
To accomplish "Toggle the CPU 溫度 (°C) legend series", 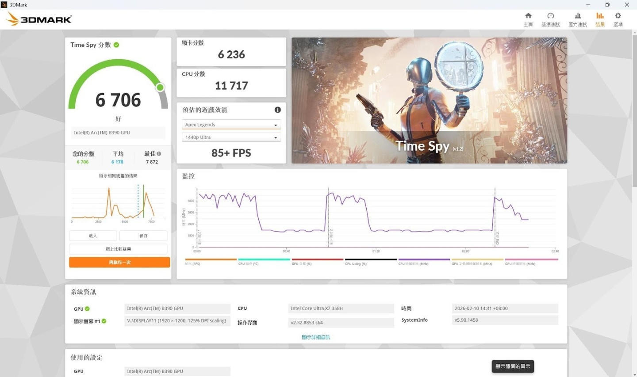I will [264, 260].
